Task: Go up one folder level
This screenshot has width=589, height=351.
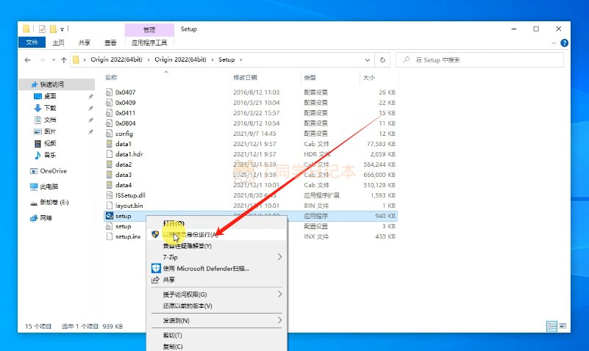Action: coord(63,59)
